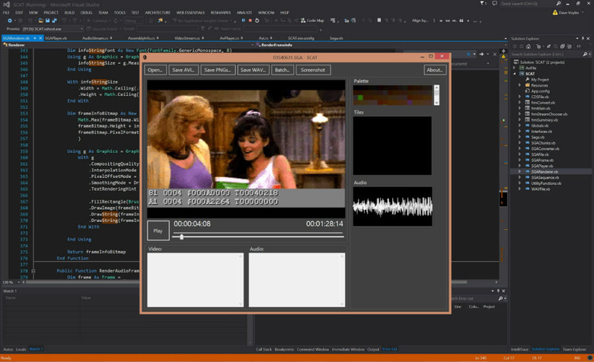Click the Play button in SCAT player
The image size is (594, 362).
coord(158,230)
